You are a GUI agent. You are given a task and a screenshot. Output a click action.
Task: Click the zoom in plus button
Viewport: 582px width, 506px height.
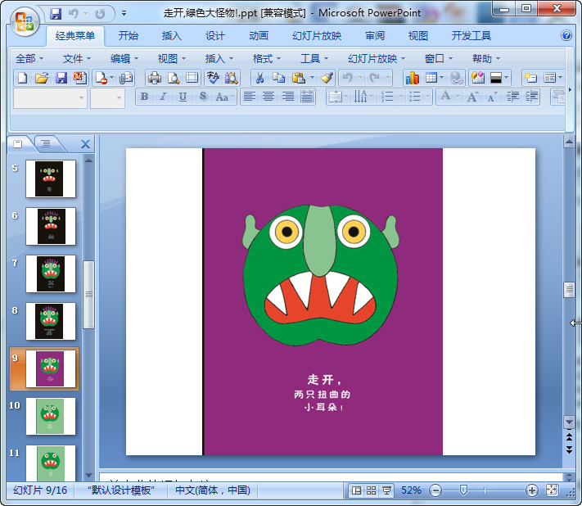(531, 490)
